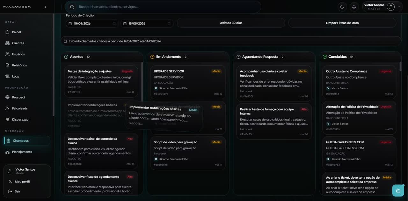Focus the Buscar chamados search field
Image resolution: width=408 pixels, height=201 pixels.
(x=163, y=7)
